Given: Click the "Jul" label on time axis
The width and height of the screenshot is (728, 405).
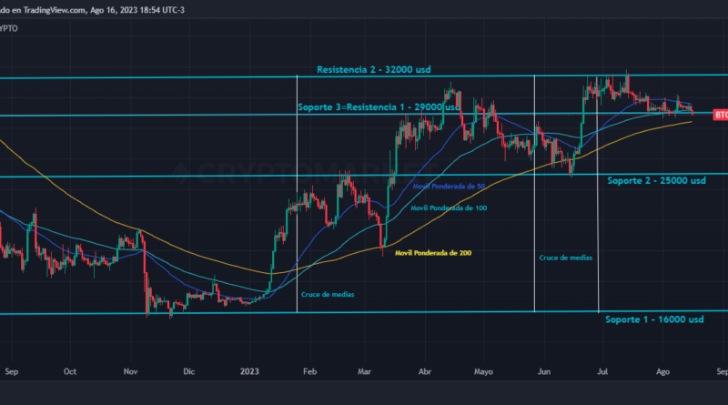Looking at the screenshot, I should tap(603, 371).
